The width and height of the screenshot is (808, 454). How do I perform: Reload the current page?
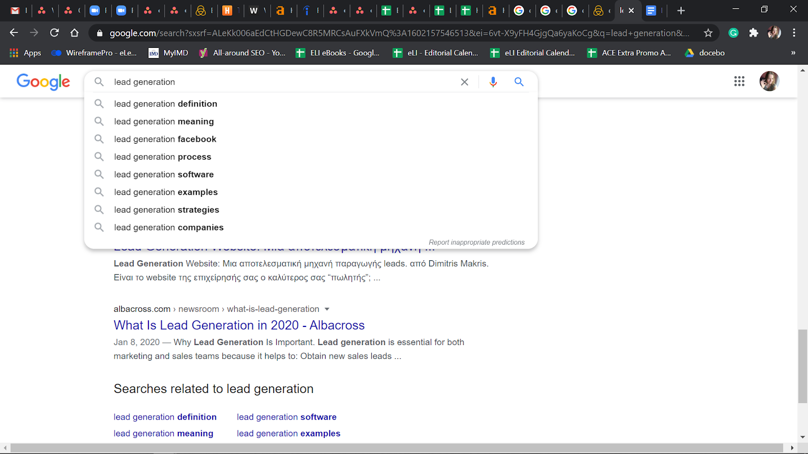tap(55, 33)
